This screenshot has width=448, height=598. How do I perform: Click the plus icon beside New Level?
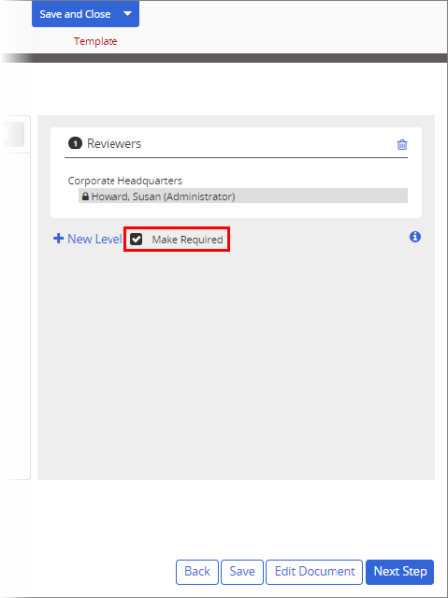click(58, 239)
